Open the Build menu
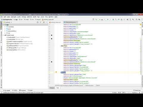The height and width of the screenshot is (107, 143). coord(35,17)
